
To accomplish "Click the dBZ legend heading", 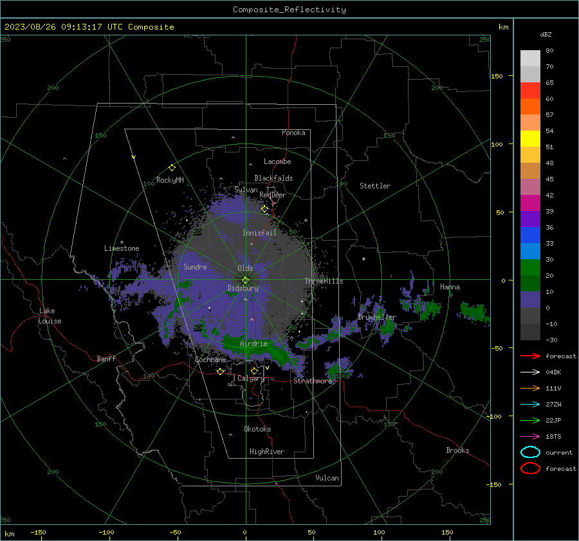I will click(546, 34).
